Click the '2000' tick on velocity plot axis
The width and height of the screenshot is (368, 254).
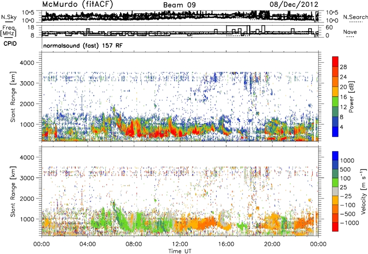point(27,199)
